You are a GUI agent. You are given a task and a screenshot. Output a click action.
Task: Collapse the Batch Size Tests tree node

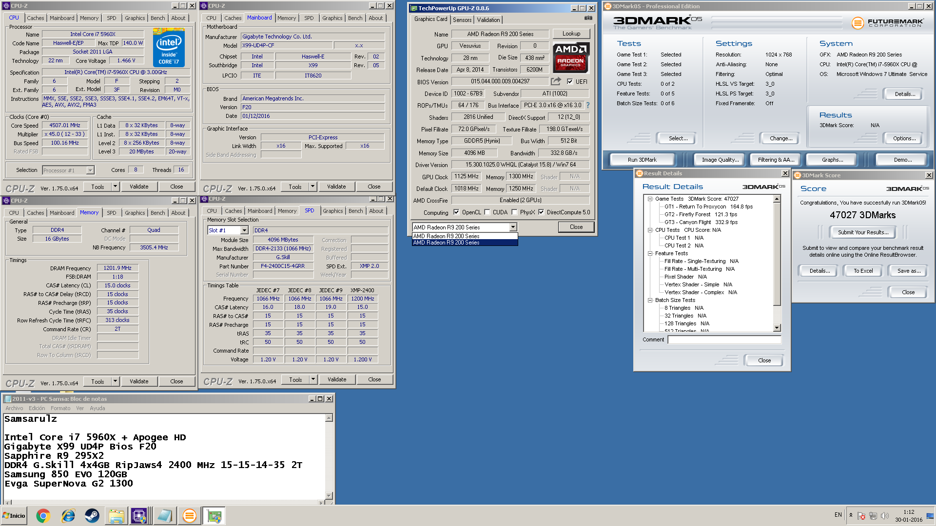coord(650,300)
